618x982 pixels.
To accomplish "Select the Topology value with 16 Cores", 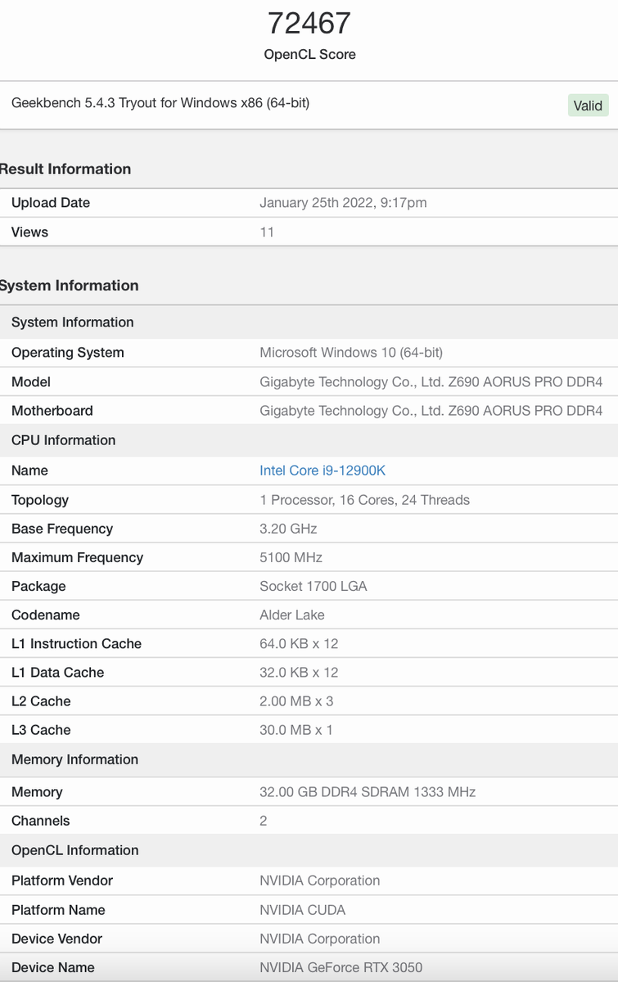I will click(x=364, y=500).
